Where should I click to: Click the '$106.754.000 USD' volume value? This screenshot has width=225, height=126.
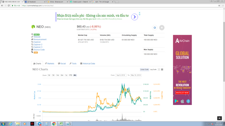[107, 40]
